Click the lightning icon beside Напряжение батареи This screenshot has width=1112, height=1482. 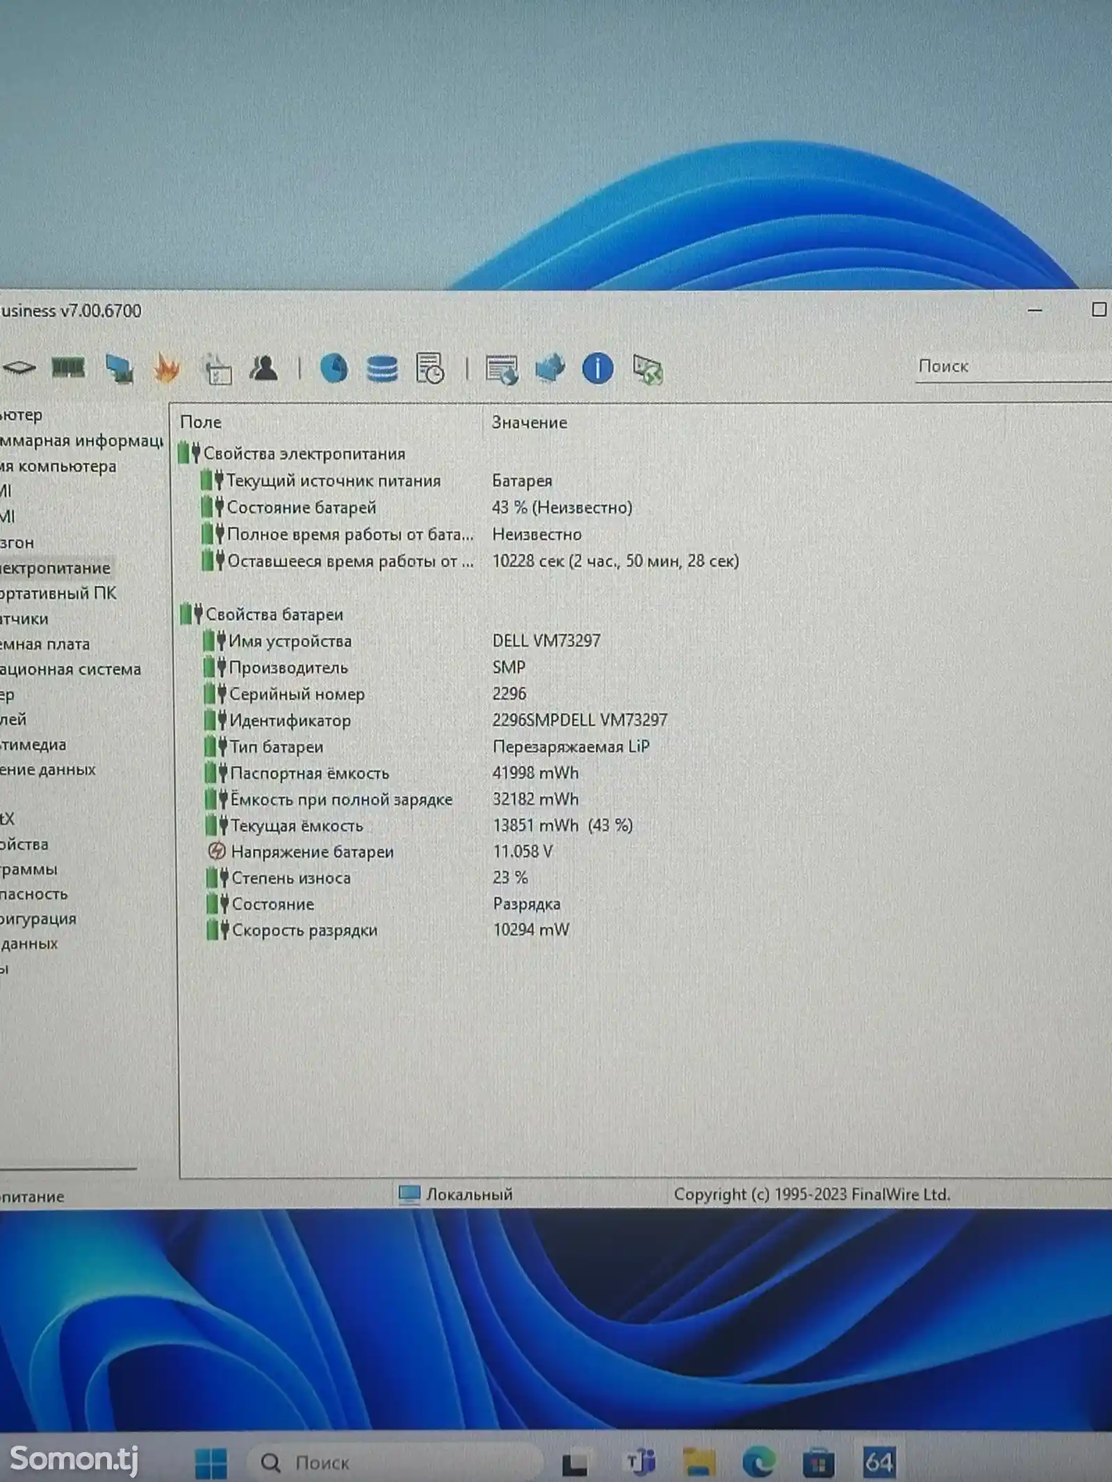[x=217, y=851]
